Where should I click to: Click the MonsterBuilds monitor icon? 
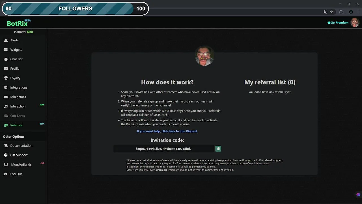6,165
